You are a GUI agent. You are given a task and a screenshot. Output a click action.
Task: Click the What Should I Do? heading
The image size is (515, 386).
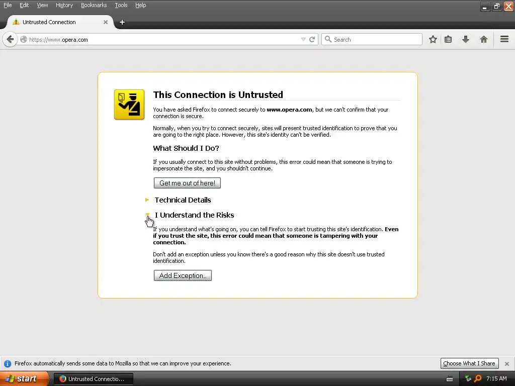point(186,148)
